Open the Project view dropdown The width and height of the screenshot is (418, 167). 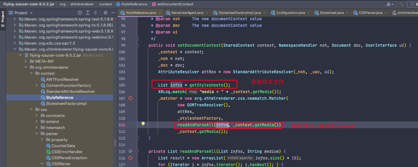(x=31, y=13)
